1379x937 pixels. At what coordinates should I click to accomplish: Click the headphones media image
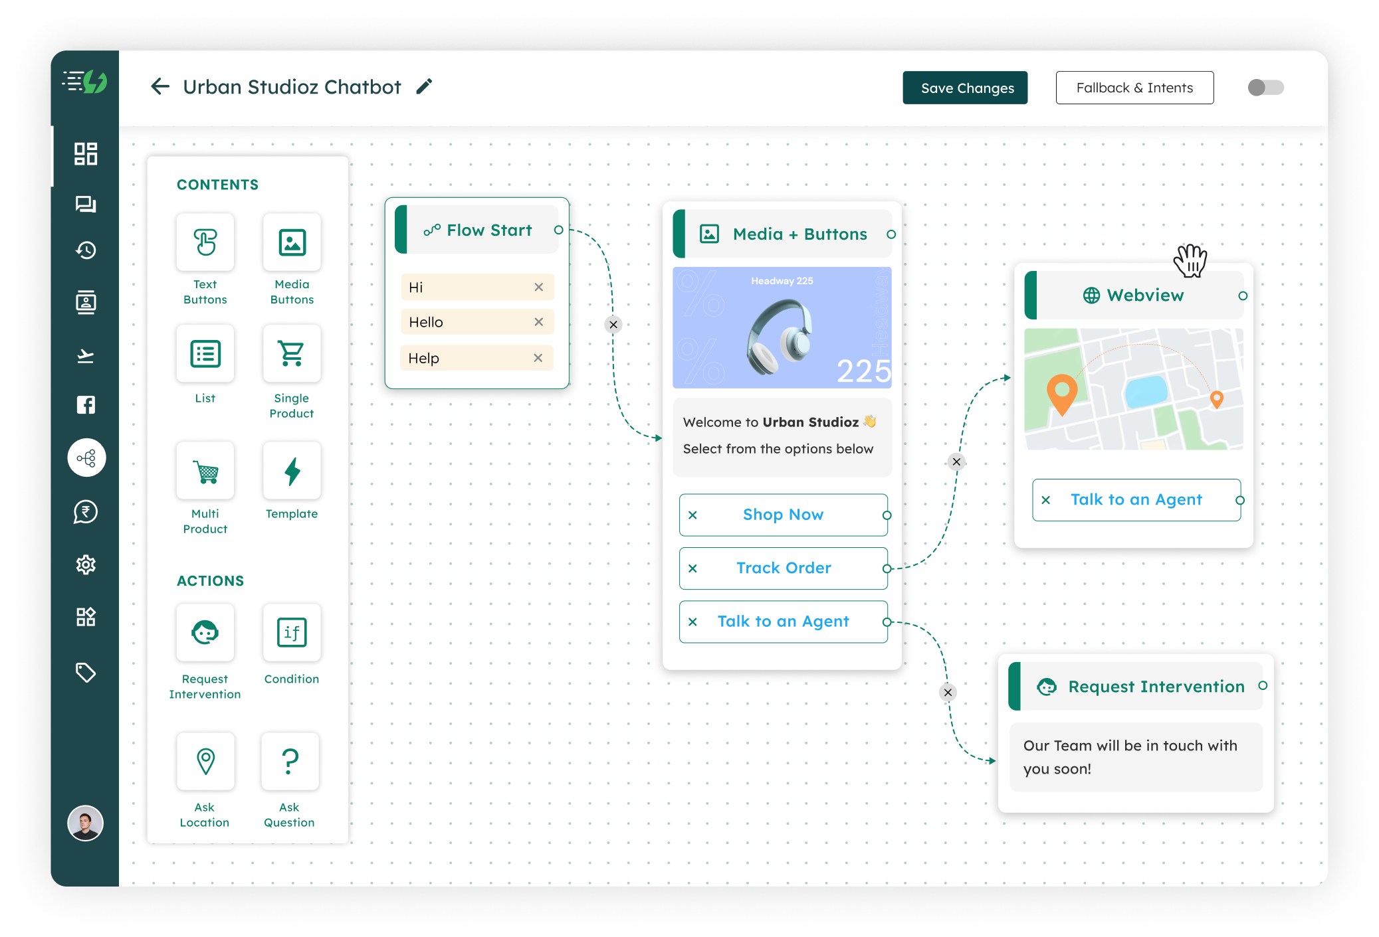coord(782,327)
